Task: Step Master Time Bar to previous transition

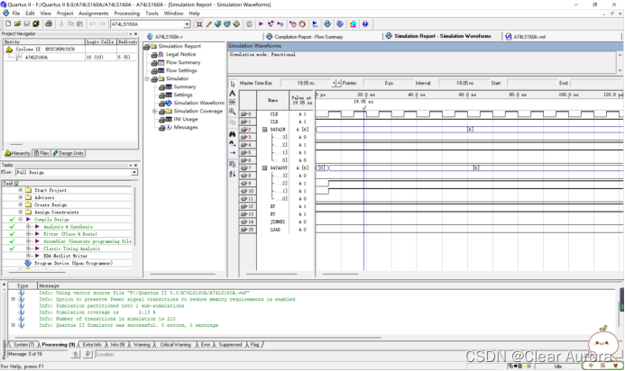Action: [x=334, y=83]
